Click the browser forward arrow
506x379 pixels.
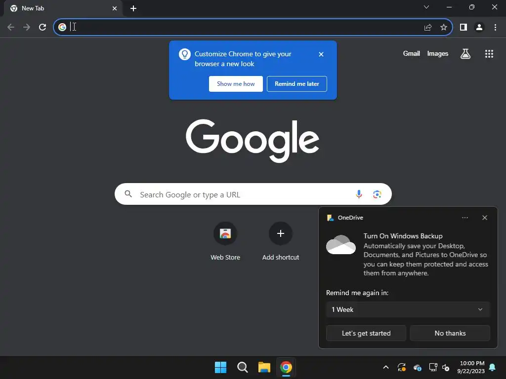27,27
